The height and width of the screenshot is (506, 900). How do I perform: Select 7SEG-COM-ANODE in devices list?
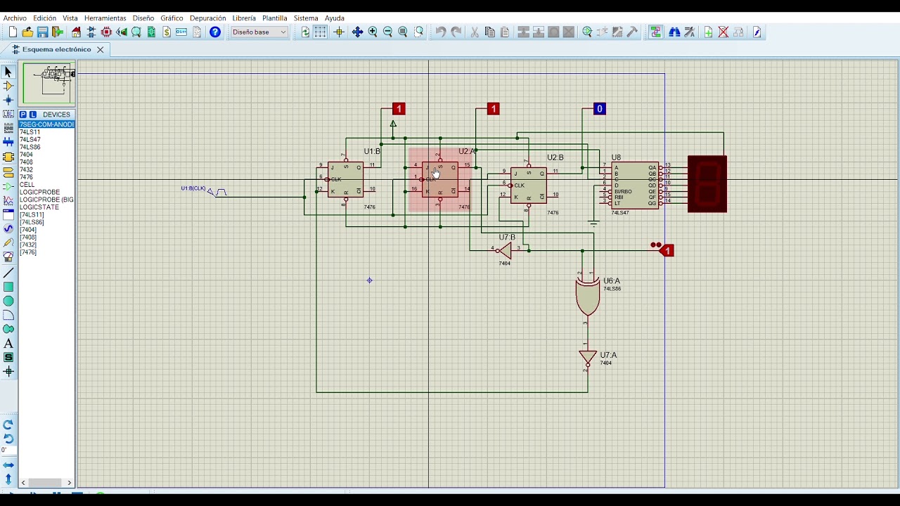(46, 124)
